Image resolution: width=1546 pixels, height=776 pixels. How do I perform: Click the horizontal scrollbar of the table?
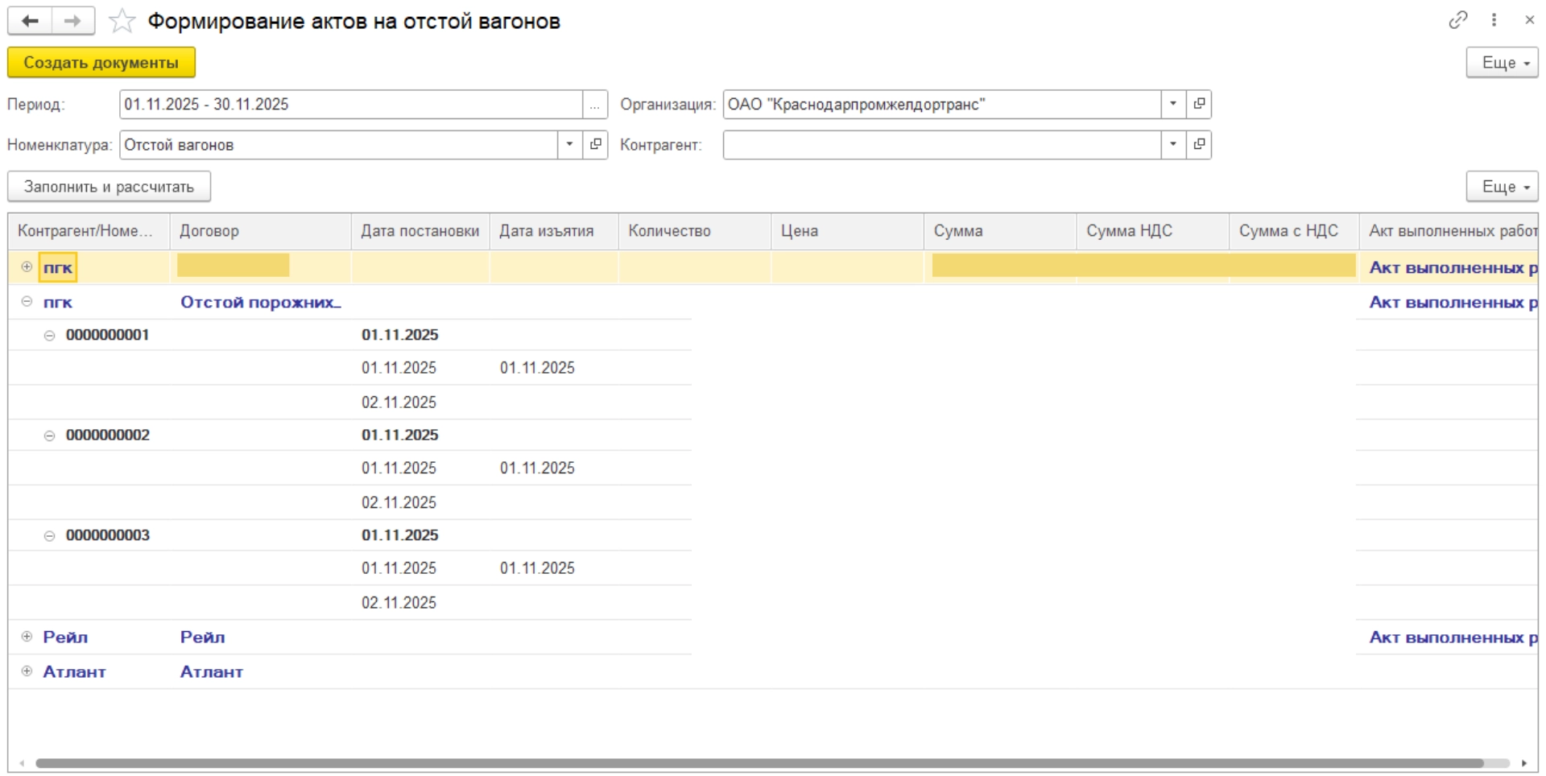pos(759,763)
